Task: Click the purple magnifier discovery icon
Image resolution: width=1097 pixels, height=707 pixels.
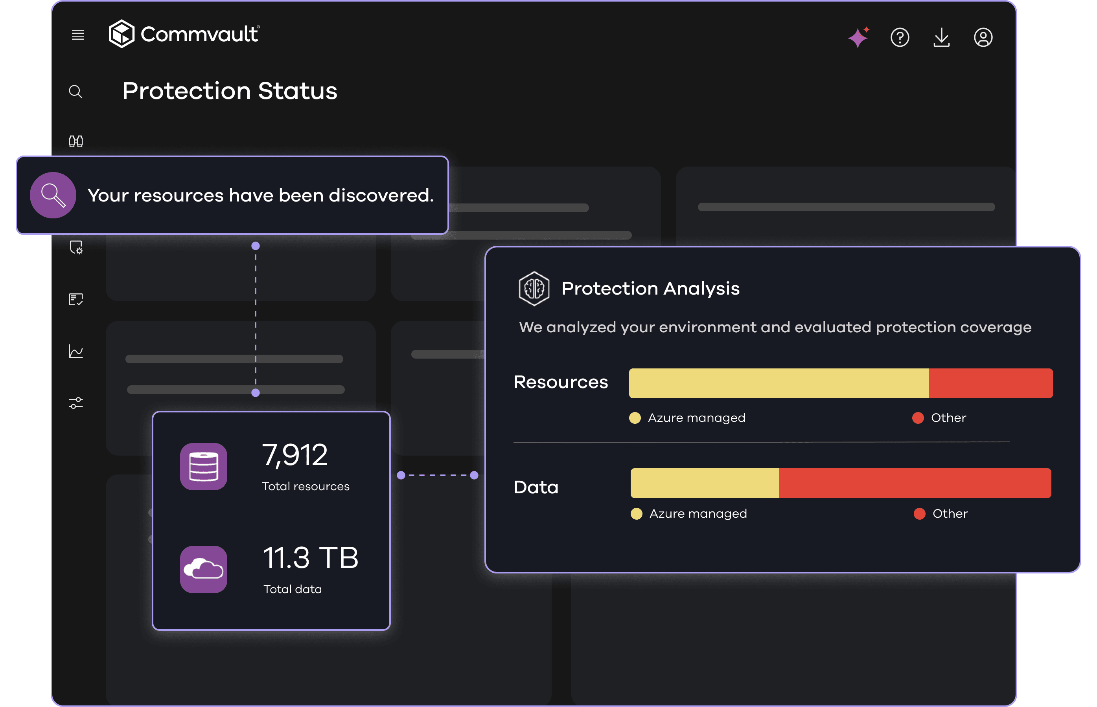Action: (x=53, y=195)
